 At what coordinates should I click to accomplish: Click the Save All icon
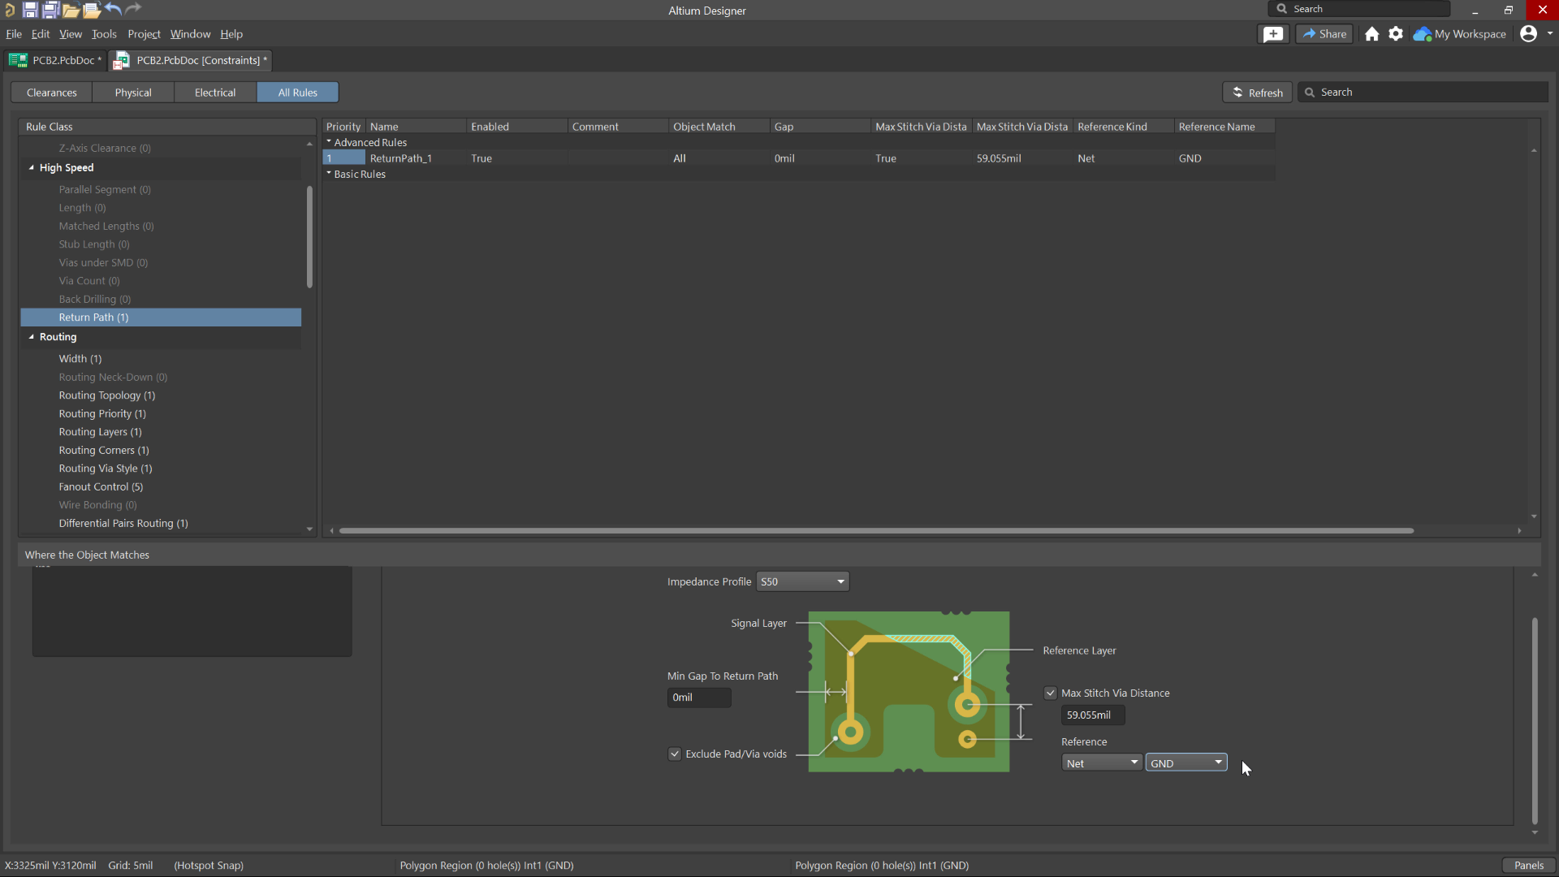click(x=50, y=10)
